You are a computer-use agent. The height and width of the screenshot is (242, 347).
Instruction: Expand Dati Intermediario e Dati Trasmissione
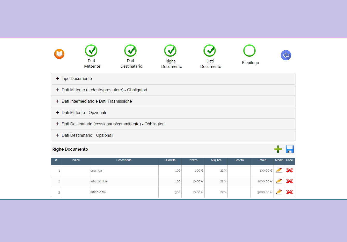point(173,101)
